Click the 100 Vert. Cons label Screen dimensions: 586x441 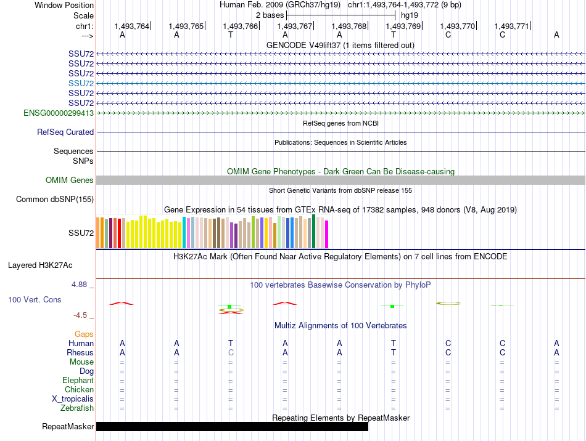35,300
